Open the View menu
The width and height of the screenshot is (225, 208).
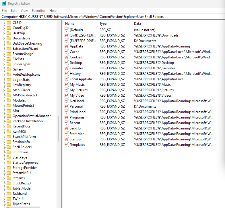point(24,10)
